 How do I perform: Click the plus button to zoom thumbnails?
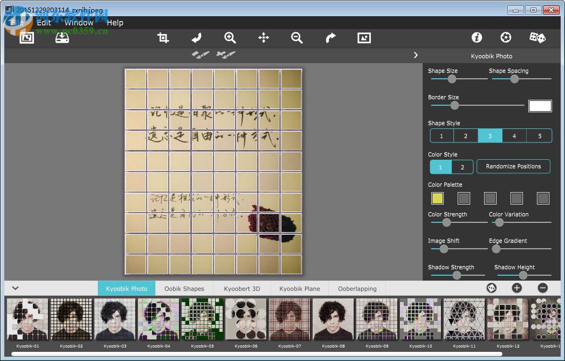(516, 288)
